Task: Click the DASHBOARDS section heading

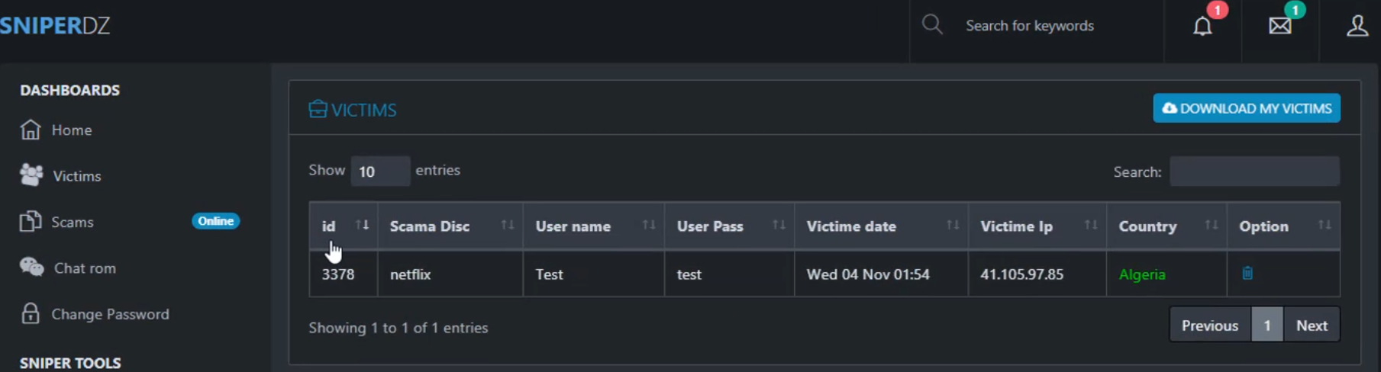Action: click(x=69, y=90)
